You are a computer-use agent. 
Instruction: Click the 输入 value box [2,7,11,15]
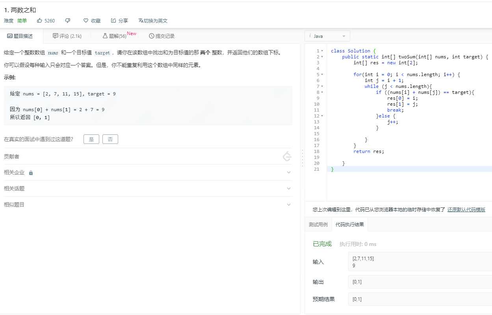point(420,262)
